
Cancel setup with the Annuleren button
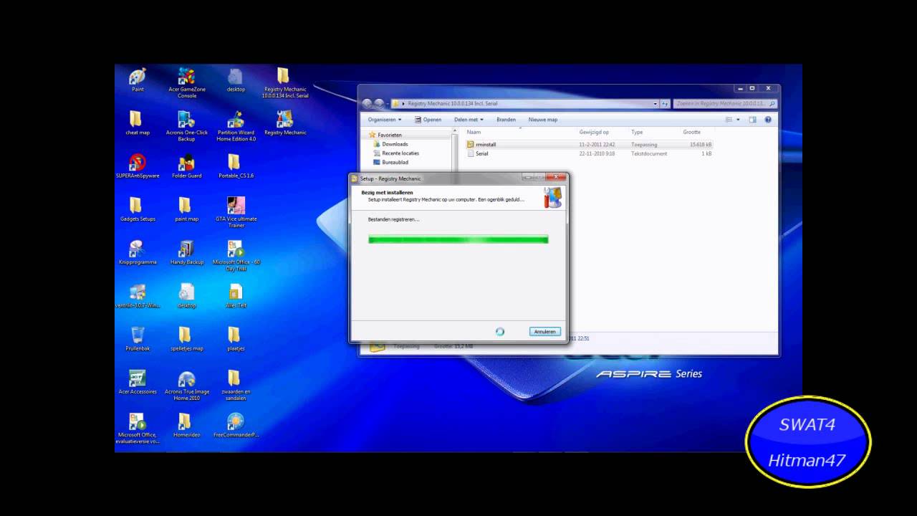(x=544, y=332)
